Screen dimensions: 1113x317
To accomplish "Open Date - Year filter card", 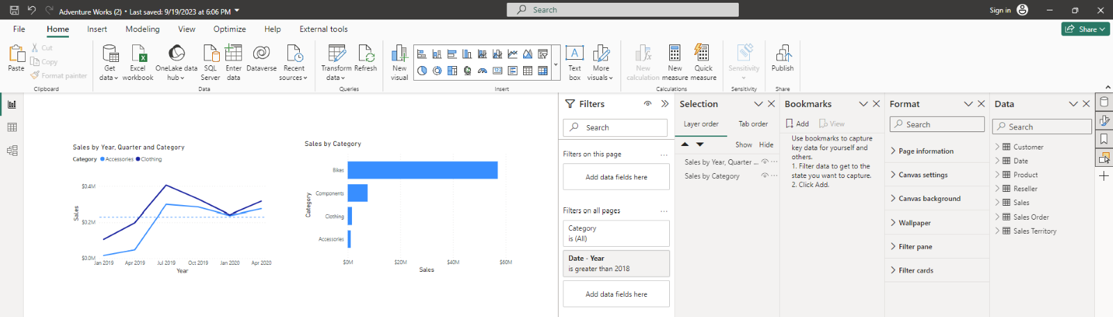I will click(x=616, y=263).
